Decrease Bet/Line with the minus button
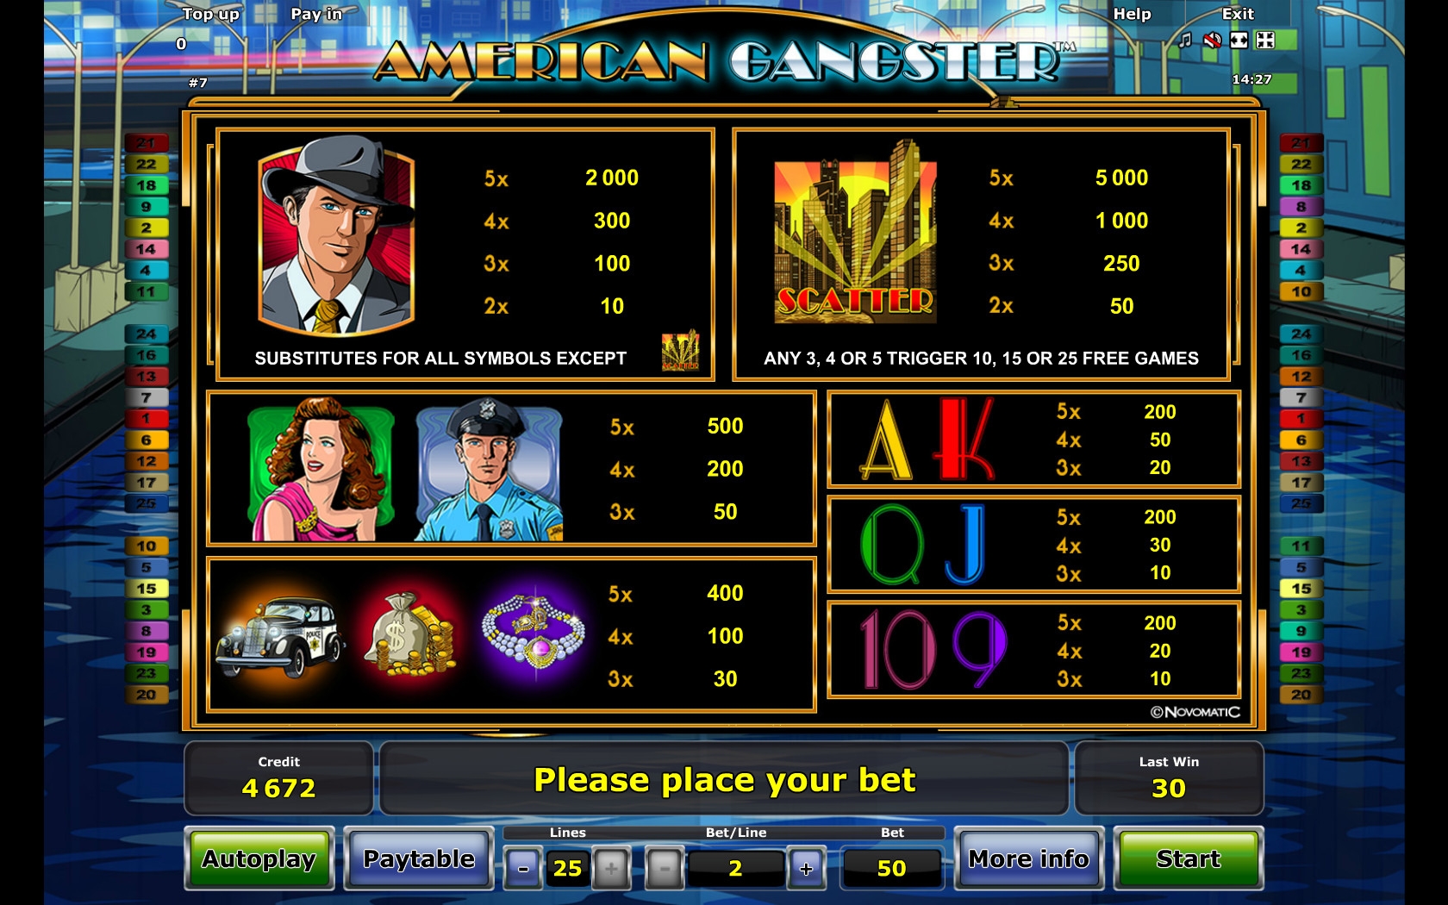1448x905 pixels. 665,868
